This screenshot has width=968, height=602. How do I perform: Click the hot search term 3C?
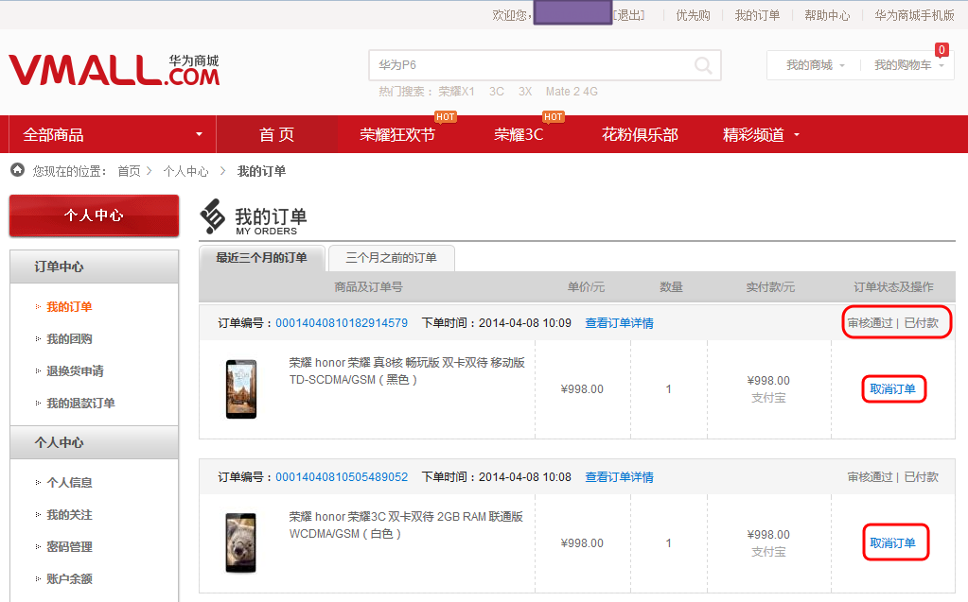(x=497, y=92)
